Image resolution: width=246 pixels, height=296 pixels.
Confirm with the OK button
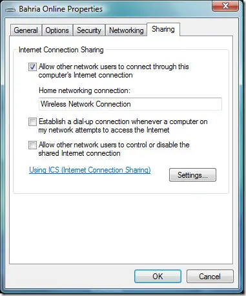158,277
